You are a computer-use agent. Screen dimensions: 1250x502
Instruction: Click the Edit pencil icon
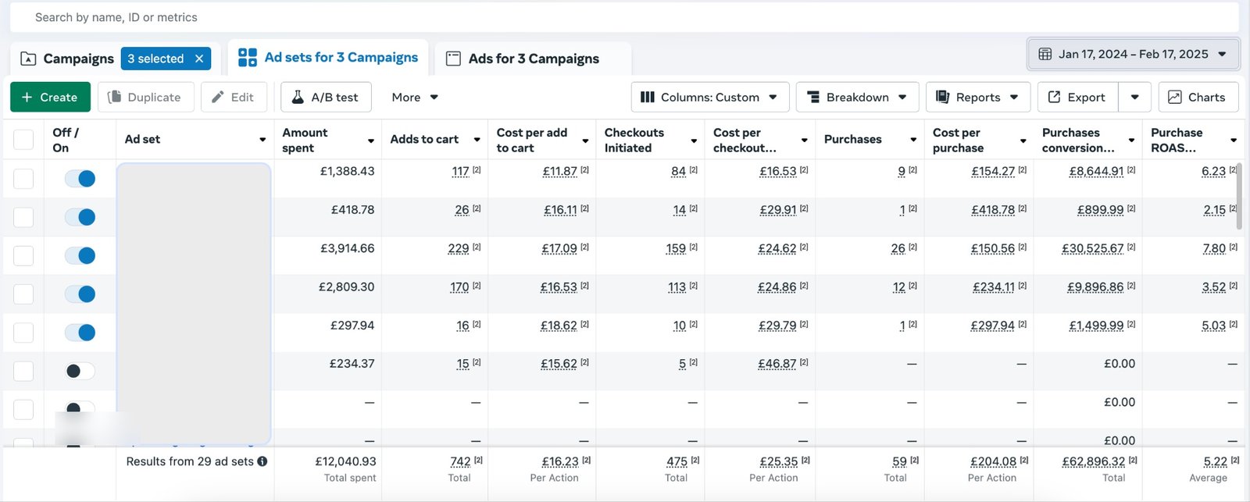[218, 97]
